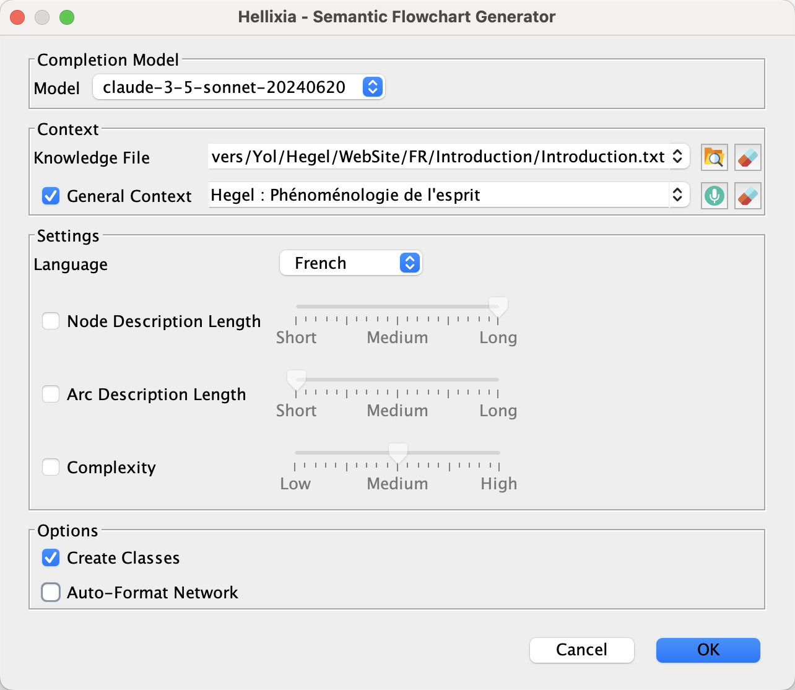
Task: Click the Complexity slider thumb at Medium
Action: (x=397, y=453)
